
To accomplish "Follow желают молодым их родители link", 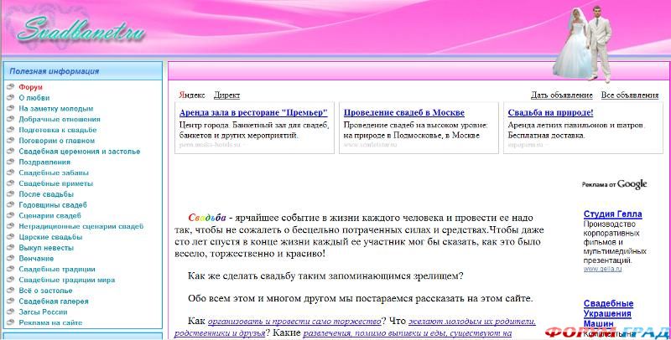I will click(472, 322).
